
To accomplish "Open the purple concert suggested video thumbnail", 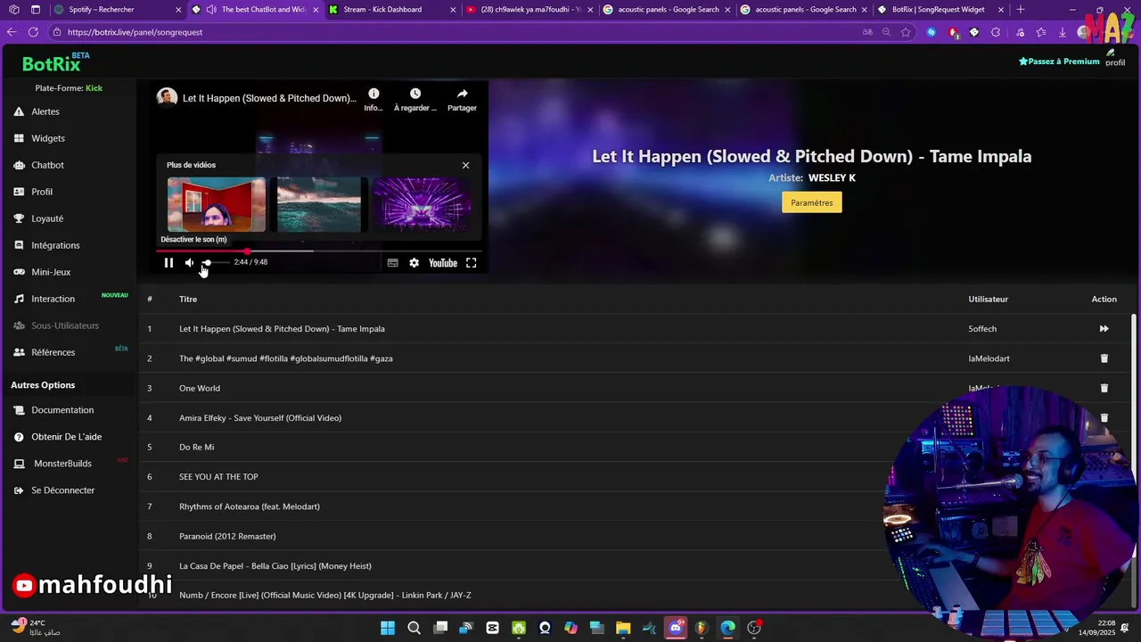I will click(x=422, y=204).
